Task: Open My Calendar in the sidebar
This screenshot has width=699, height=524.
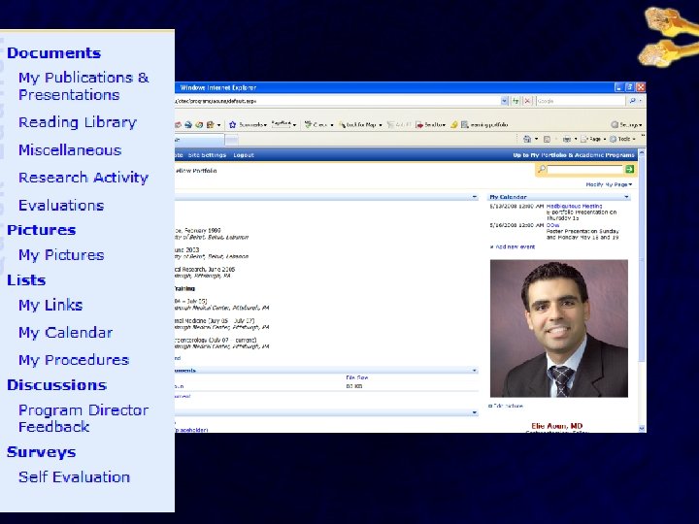Action: 65,333
